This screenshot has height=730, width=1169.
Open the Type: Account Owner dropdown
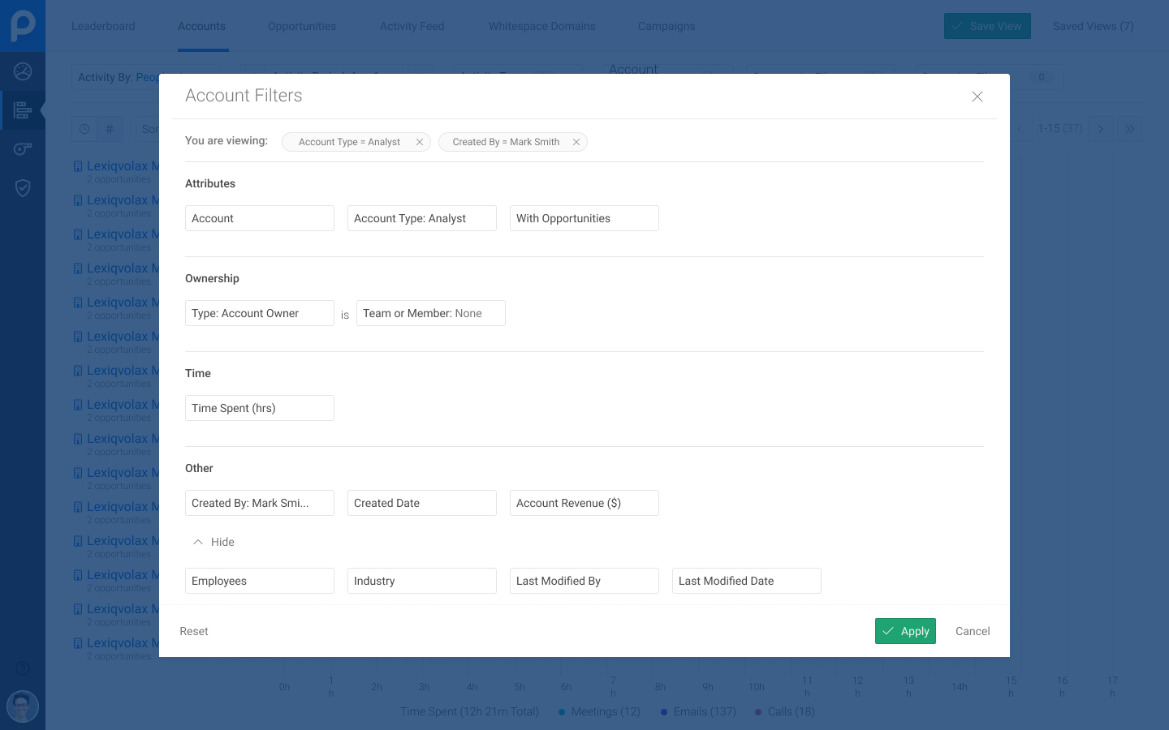point(259,313)
